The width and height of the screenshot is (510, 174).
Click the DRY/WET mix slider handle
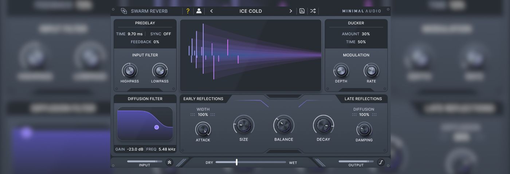coord(236,162)
